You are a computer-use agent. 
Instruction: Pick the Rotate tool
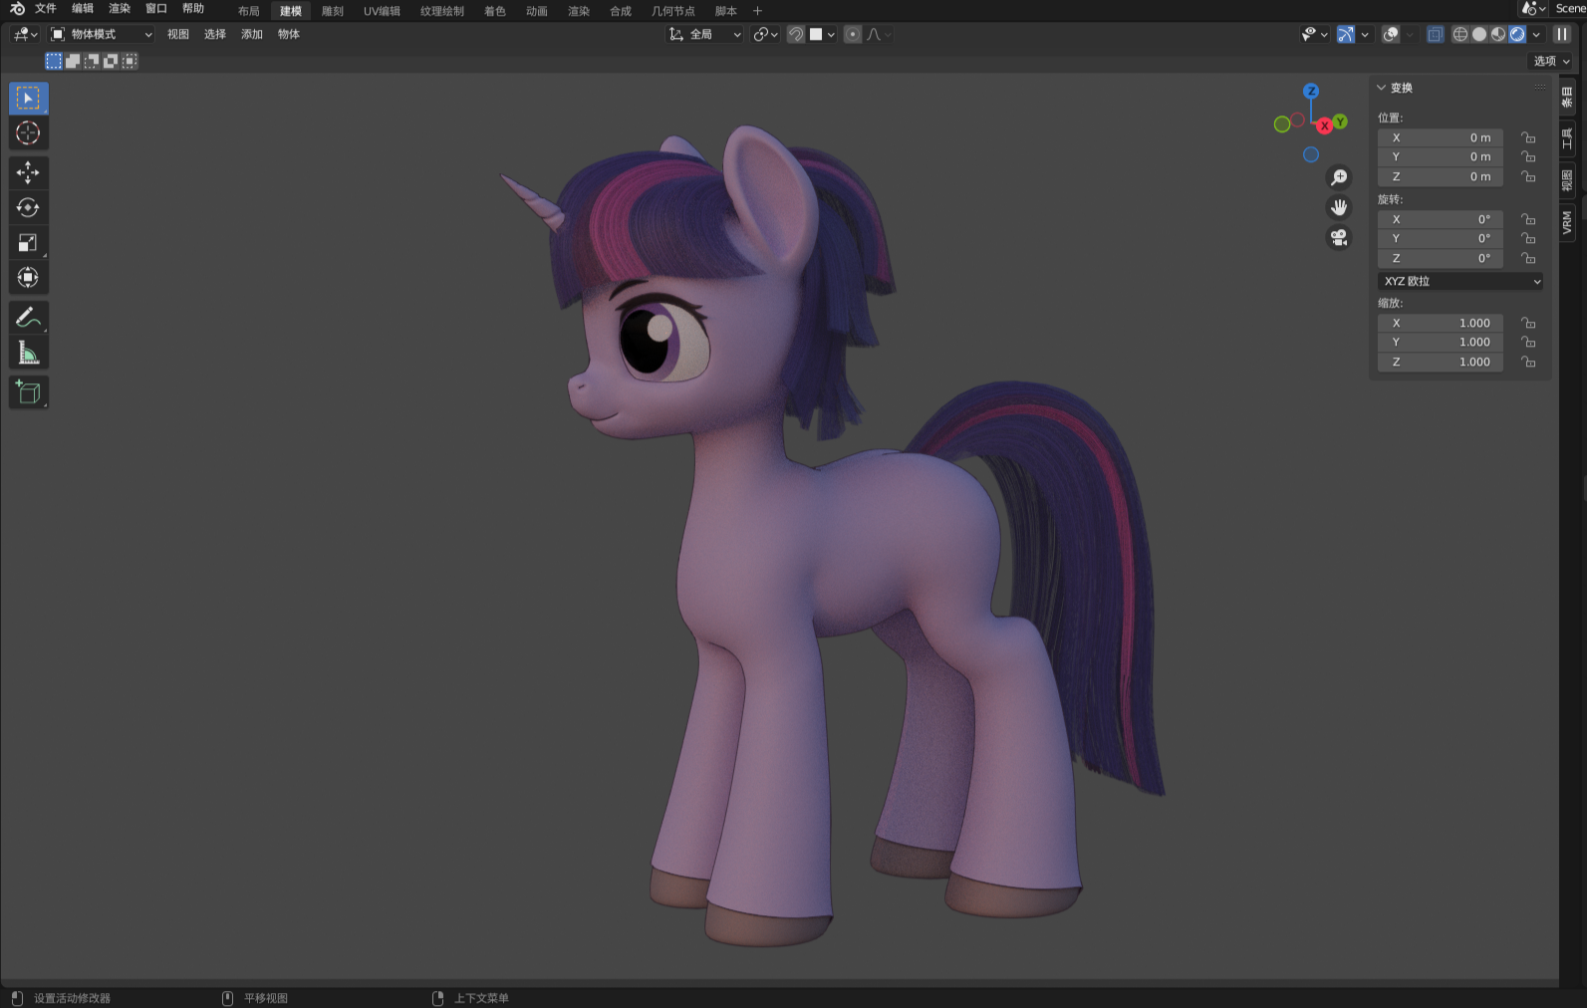(x=28, y=207)
